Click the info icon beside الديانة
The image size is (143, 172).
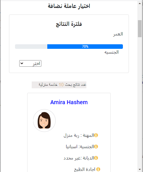pos(96,158)
